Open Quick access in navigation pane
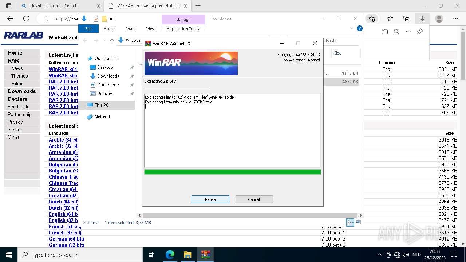The height and width of the screenshot is (262, 466). click(x=107, y=59)
